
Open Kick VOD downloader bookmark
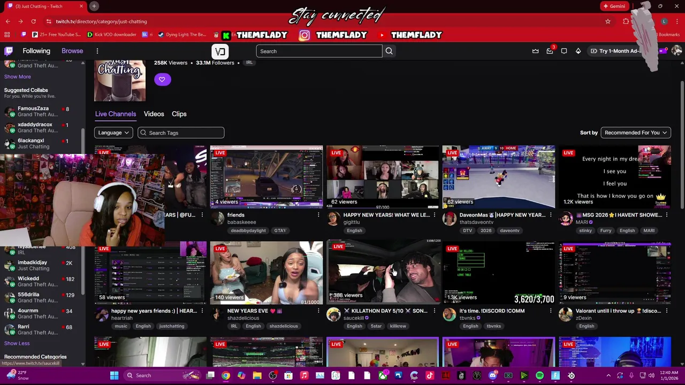point(112,35)
